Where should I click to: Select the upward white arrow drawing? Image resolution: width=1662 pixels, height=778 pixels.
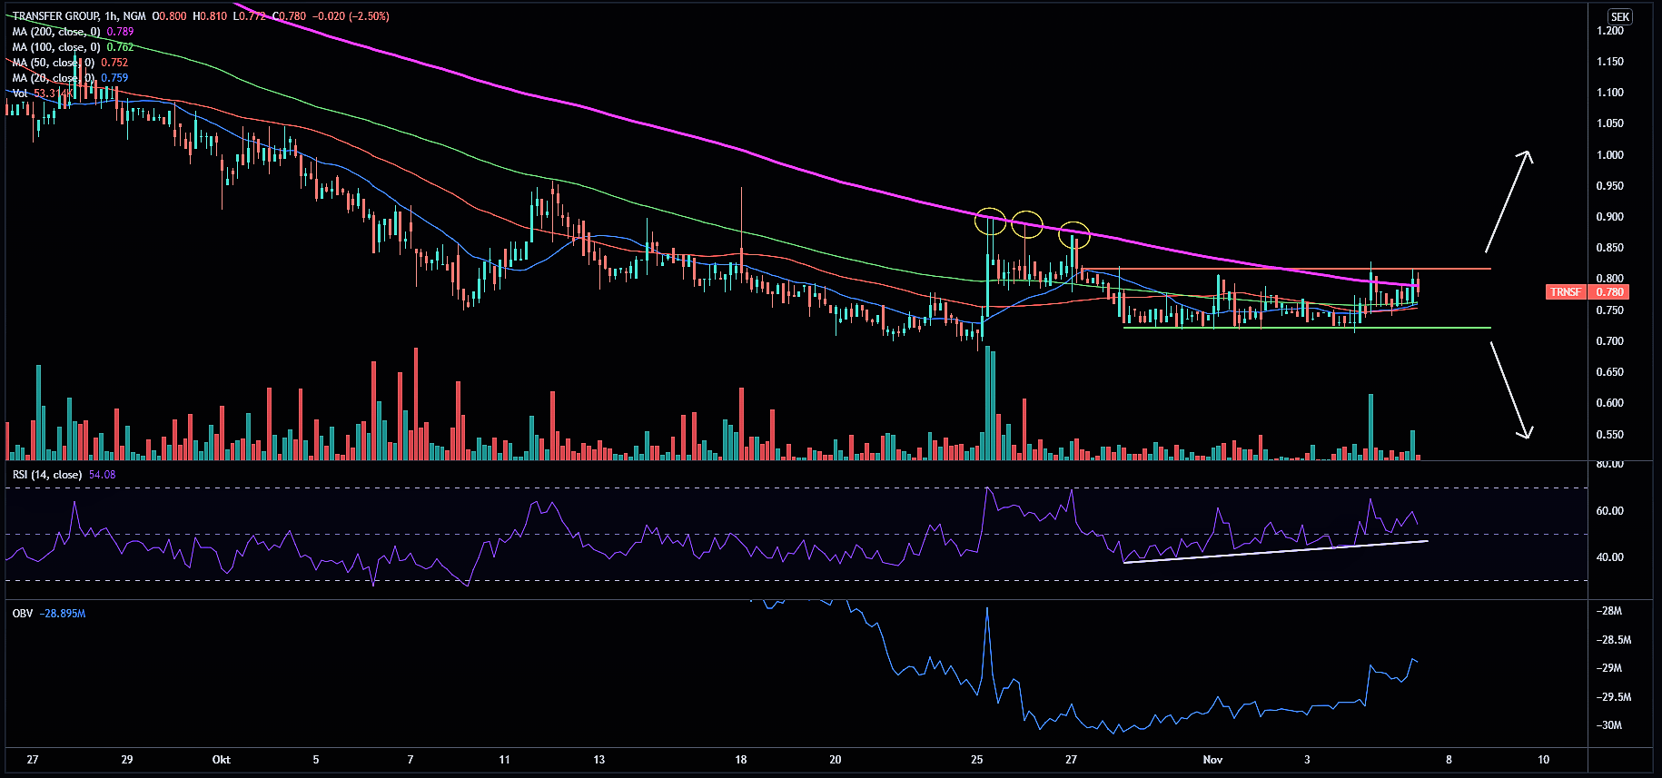point(1509,202)
